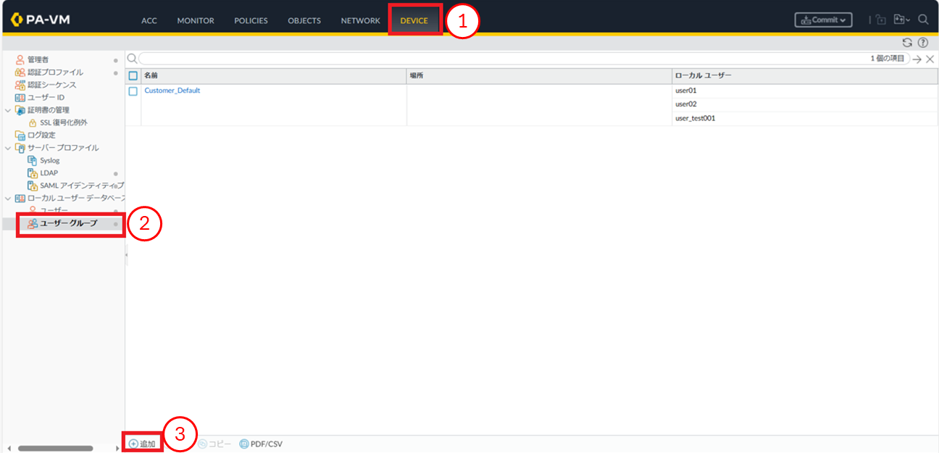Click the 証明書の管理 folder icon
The image size is (939, 453).
pyautogui.click(x=20, y=110)
